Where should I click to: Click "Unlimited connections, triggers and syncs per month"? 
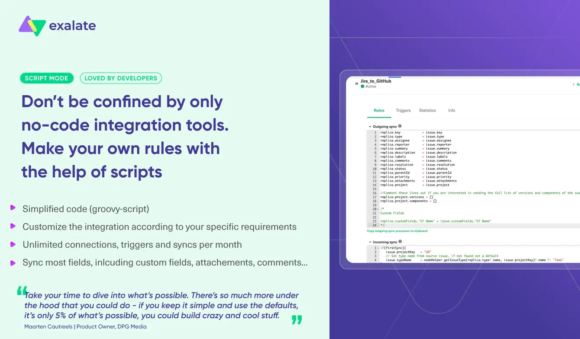tap(132, 245)
